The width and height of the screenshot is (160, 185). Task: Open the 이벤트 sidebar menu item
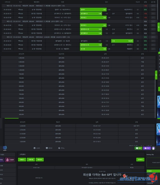(7, 154)
